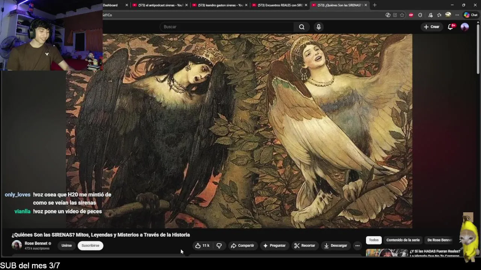The image size is (481, 270).
Task: Click the split screen icon in address bar
Action: tap(395, 15)
